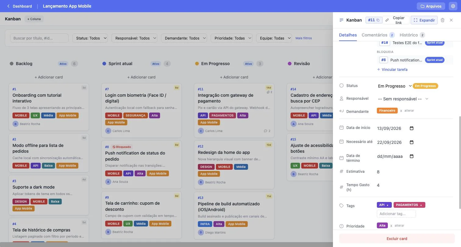
Task: Open comments indicator on card #11
Action: point(267,131)
